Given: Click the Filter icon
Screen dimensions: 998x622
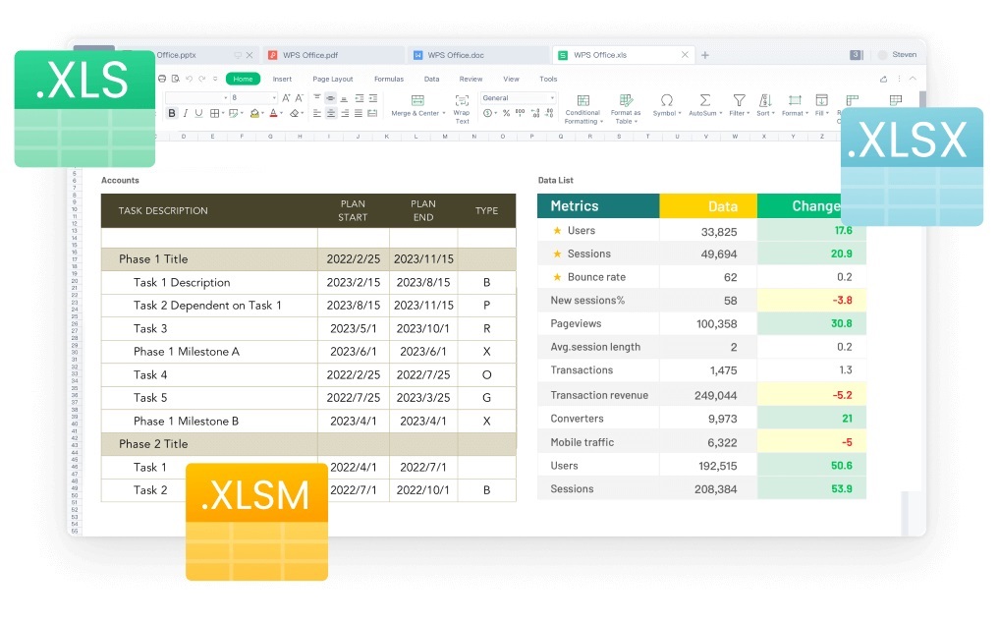Looking at the screenshot, I should [739, 98].
